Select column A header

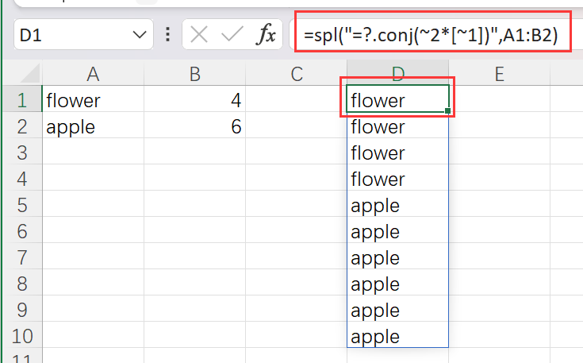(x=93, y=74)
